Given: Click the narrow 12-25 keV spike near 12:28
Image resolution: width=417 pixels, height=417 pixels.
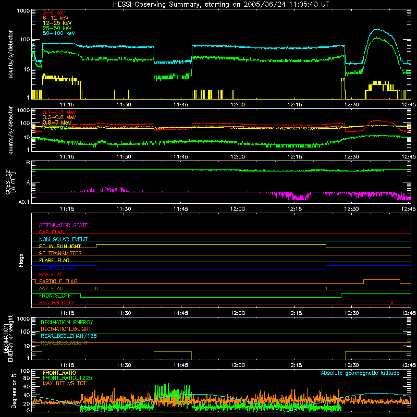Looking at the screenshot, I should (343, 89).
